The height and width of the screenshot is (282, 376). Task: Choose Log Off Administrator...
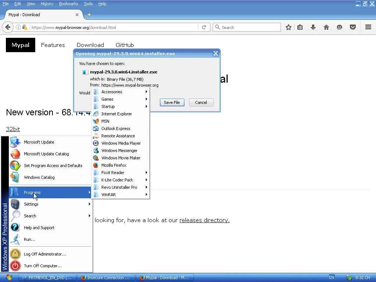pos(50,254)
